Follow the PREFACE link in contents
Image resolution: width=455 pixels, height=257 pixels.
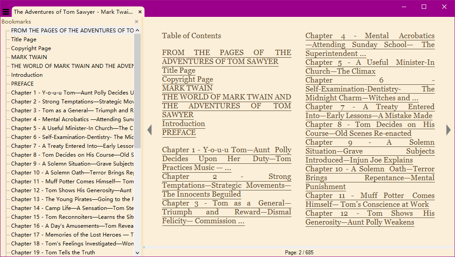pyautogui.click(x=179, y=133)
